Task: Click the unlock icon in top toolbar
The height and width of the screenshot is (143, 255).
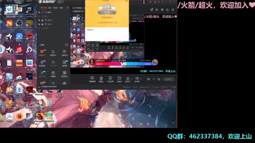Action: (x=157, y=10)
